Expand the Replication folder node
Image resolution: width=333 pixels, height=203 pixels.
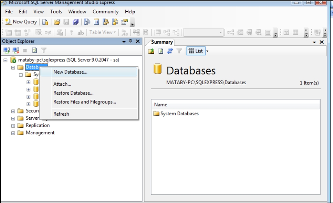[x=13, y=126]
